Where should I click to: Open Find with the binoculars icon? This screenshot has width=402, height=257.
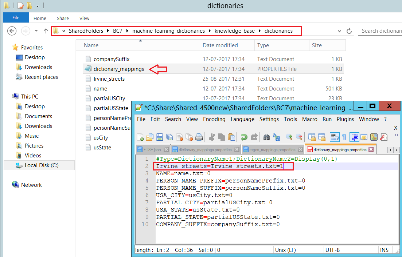tap(266, 137)
